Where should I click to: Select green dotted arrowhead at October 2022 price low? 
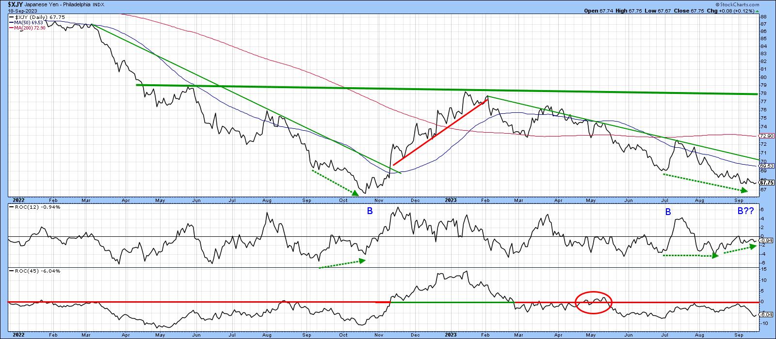pos(355,193)
